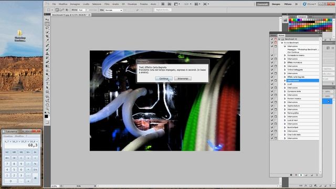Viewport: 336px width, 189px height.
Task: Click the foreground color swatch in toolbox
Action: coord(46,117)
